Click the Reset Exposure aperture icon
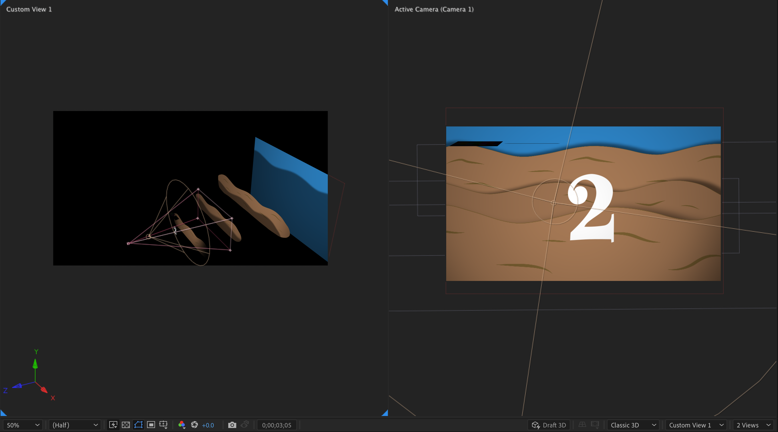Image resolution: width=778 pixels, height=432 pixels. click(194, 425)
